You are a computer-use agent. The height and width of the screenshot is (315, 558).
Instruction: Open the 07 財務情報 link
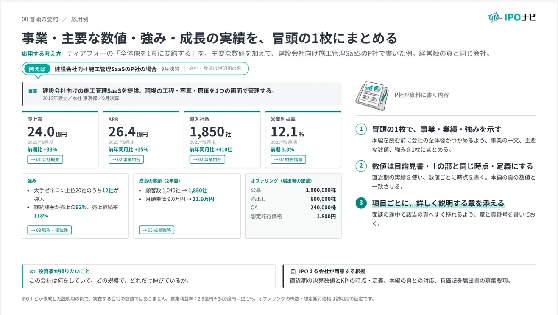(x=288, y=160)
